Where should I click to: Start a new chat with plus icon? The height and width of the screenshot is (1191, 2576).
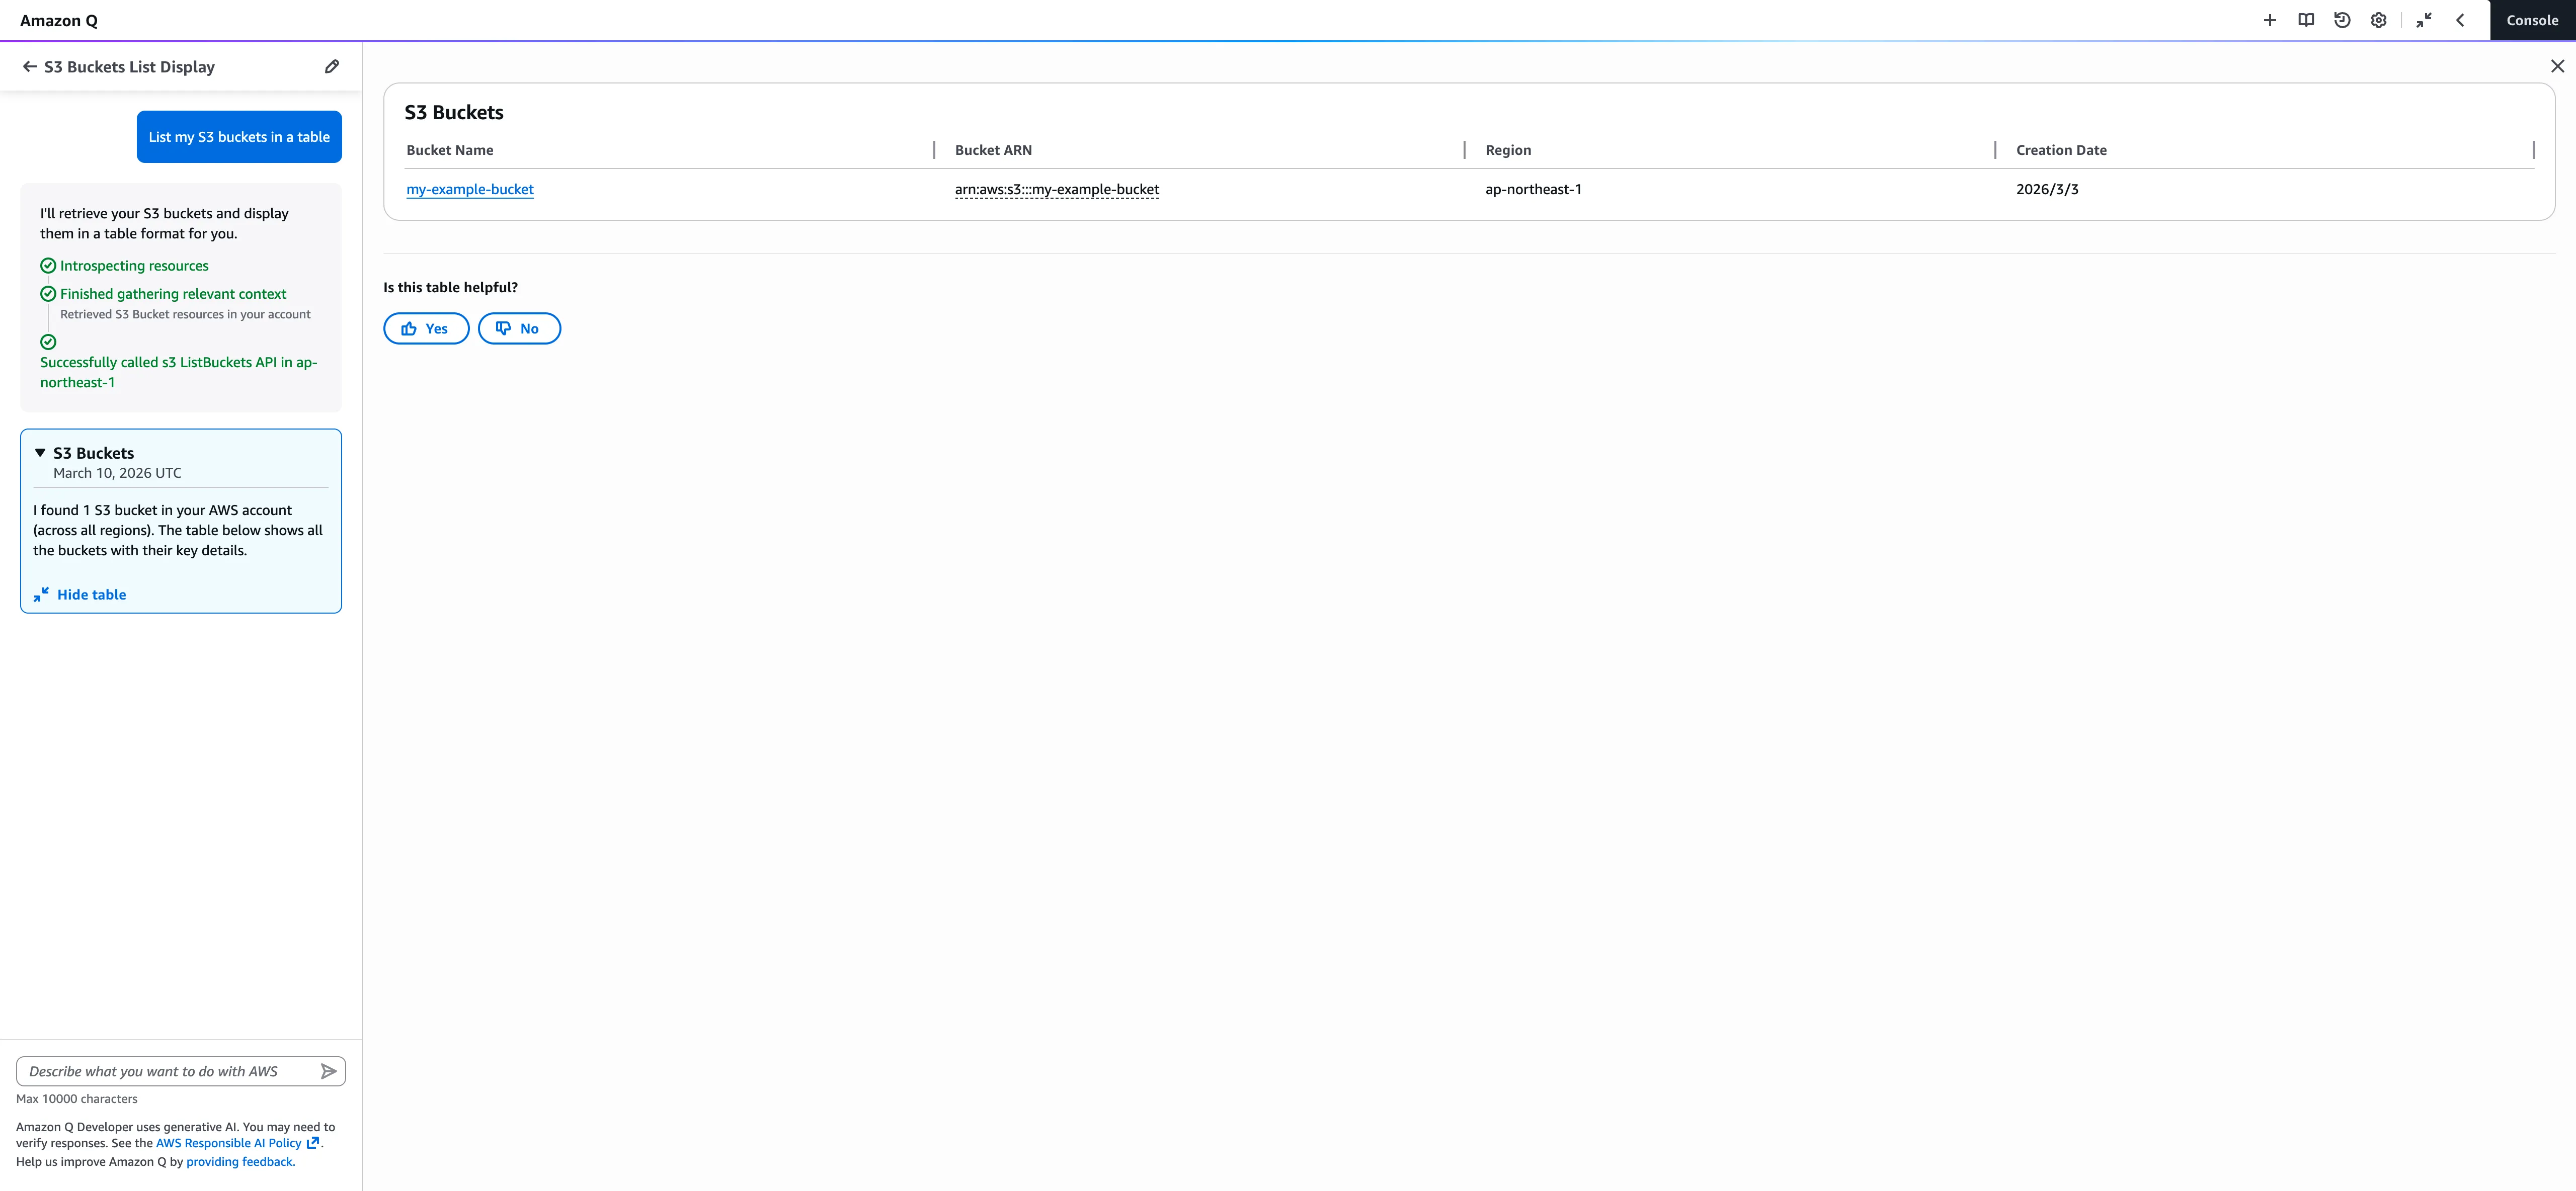coord(2269,20)
